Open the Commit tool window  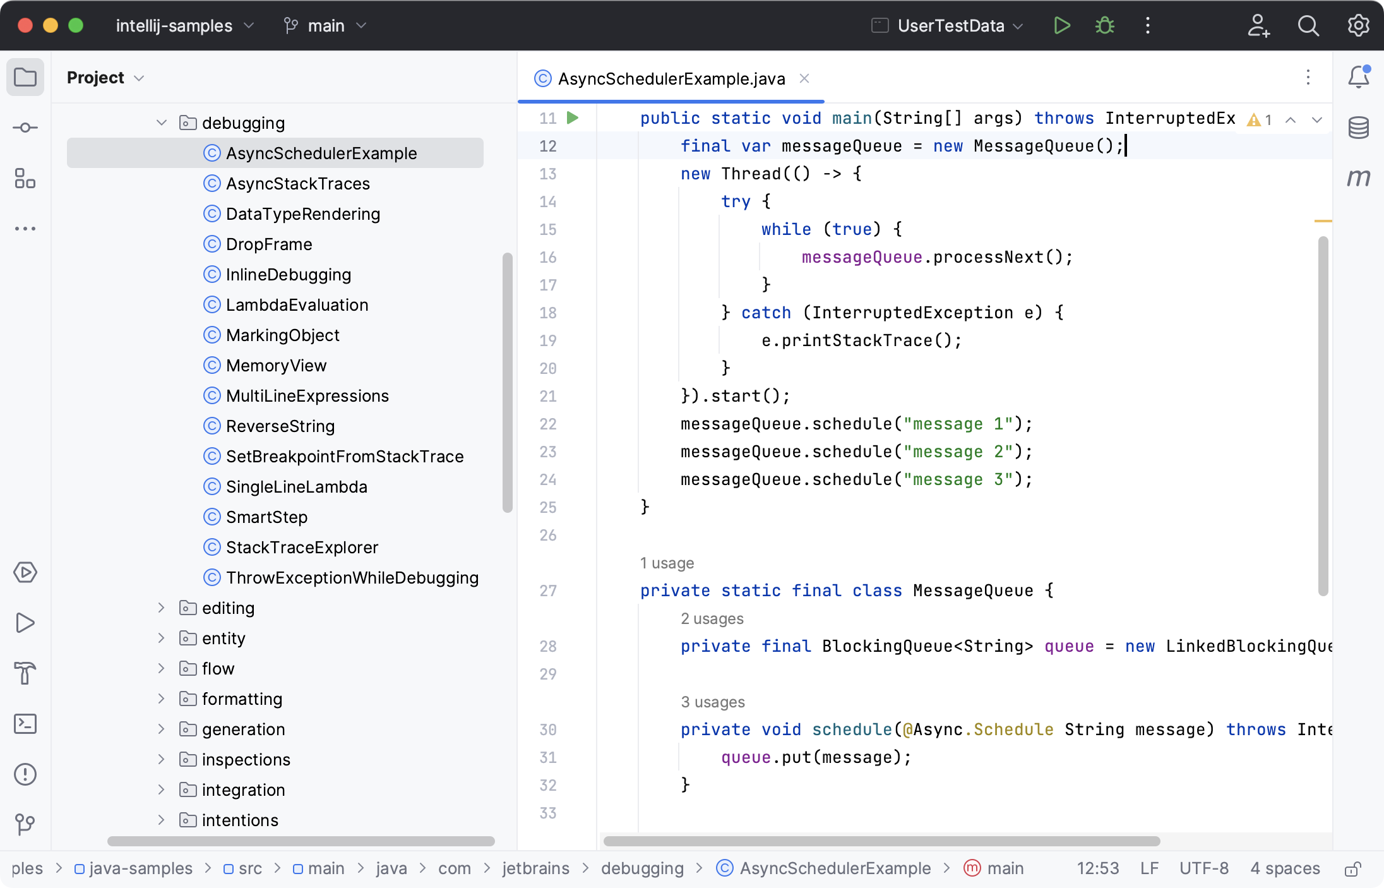(x=25, y=127)
